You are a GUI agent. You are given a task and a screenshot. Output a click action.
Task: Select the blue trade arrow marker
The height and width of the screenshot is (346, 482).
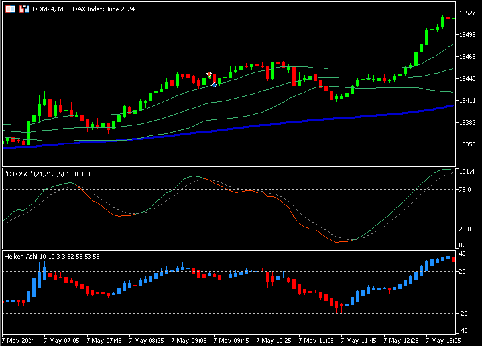pos(214,85)
